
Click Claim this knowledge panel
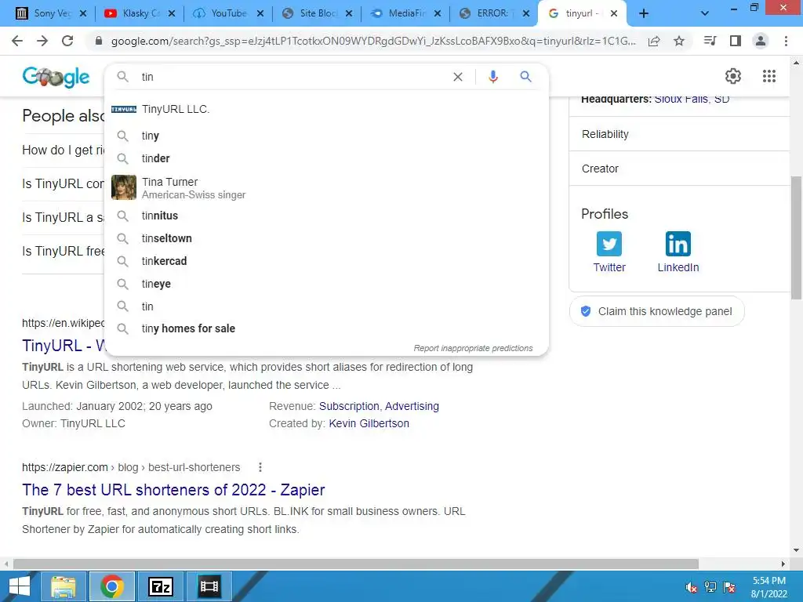tap(656, 311)
